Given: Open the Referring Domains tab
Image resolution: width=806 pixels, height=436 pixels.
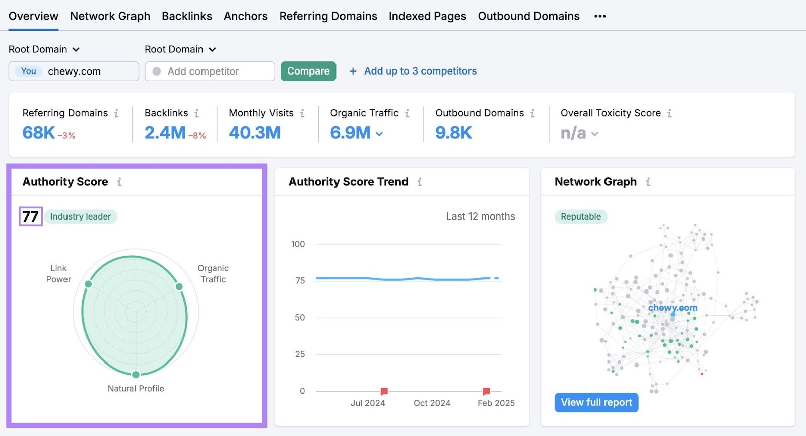Looking at the screenshot, I should pos(328,16).
